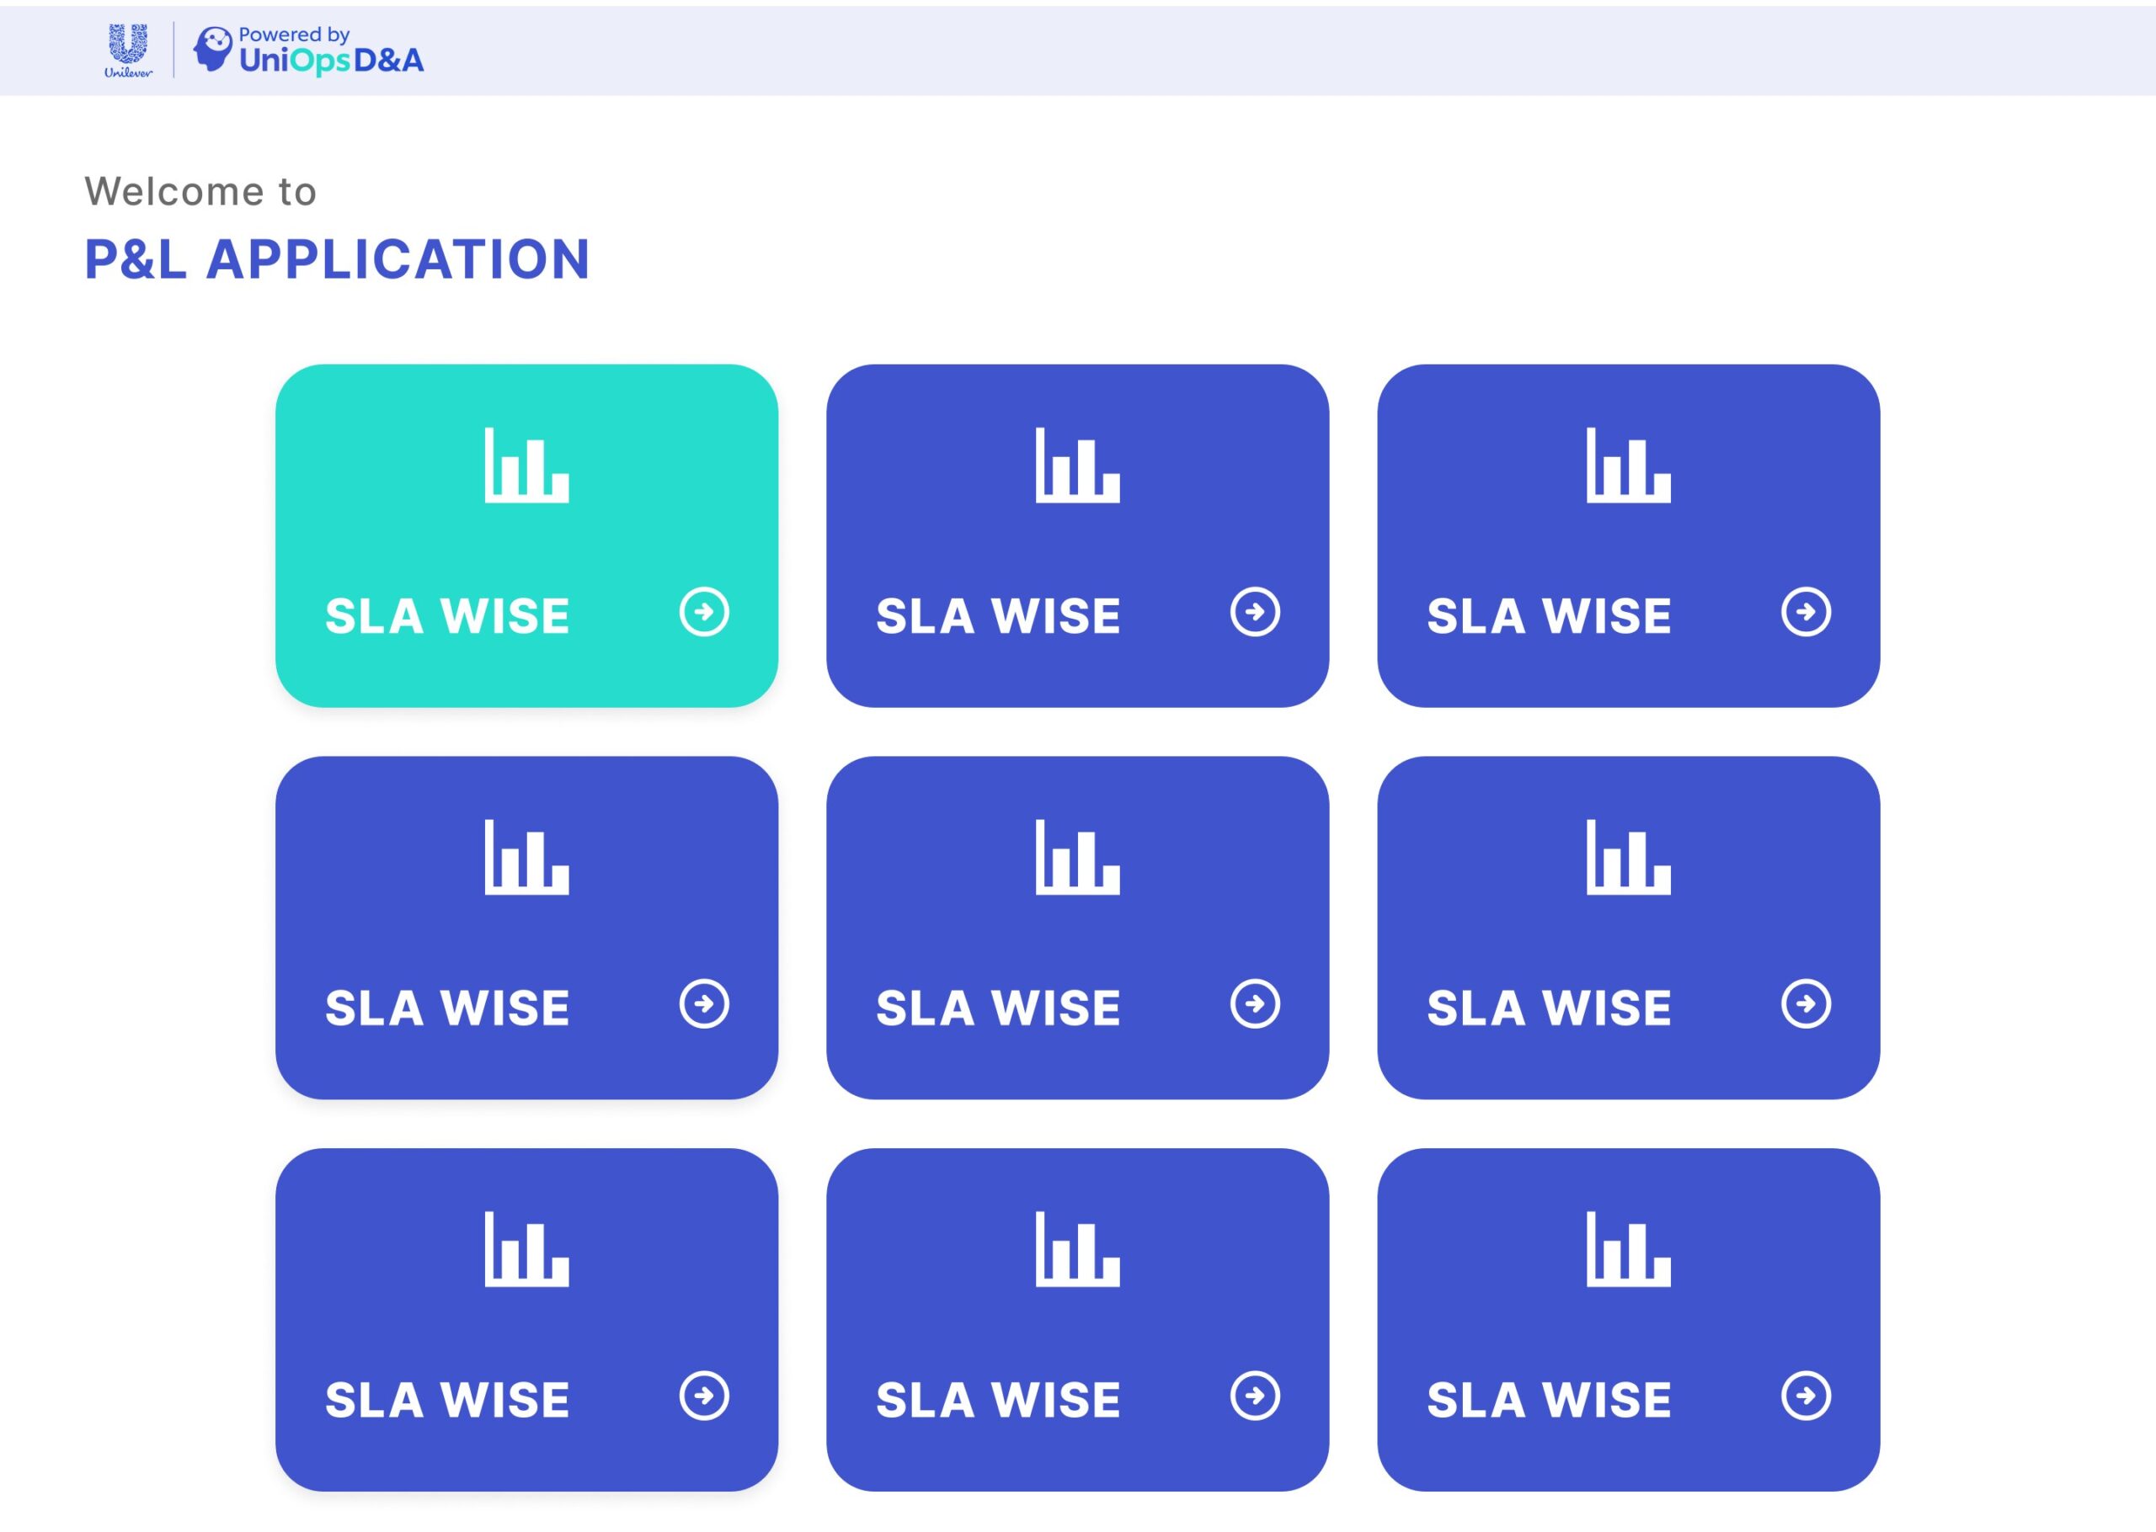Click arrow icon on bottom-right SLA WISE card
This screenshot has height=1532, width=2156.
click(x=1806, y=1396)
